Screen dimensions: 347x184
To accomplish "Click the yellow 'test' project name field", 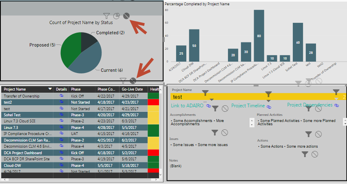I will click(258, 97).
